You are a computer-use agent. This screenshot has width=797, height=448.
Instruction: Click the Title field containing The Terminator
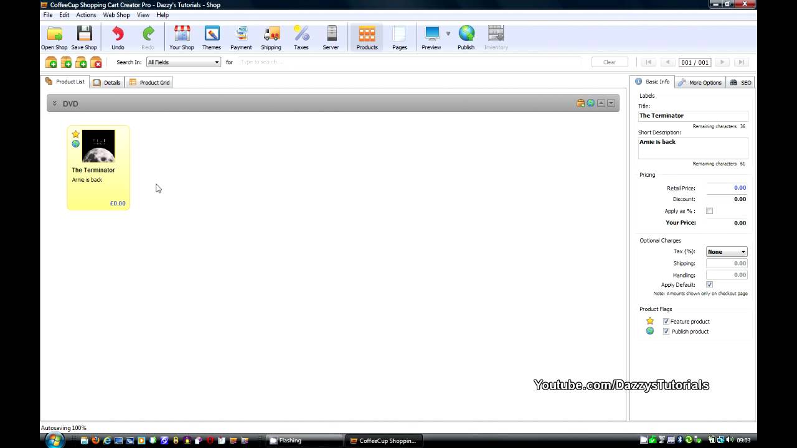click(x=693, y=116)
